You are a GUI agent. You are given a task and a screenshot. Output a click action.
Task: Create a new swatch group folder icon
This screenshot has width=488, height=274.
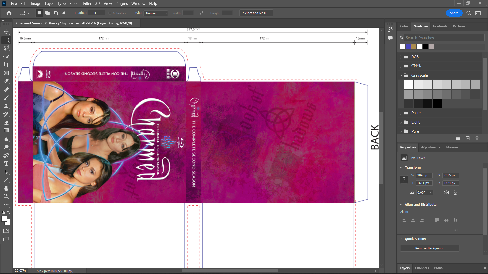pos(458,138)
